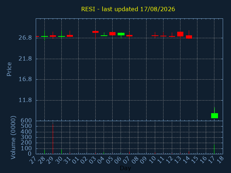Select the red candlestick on day 13
This screenshot has height=173, width=231.
point(180,34)
